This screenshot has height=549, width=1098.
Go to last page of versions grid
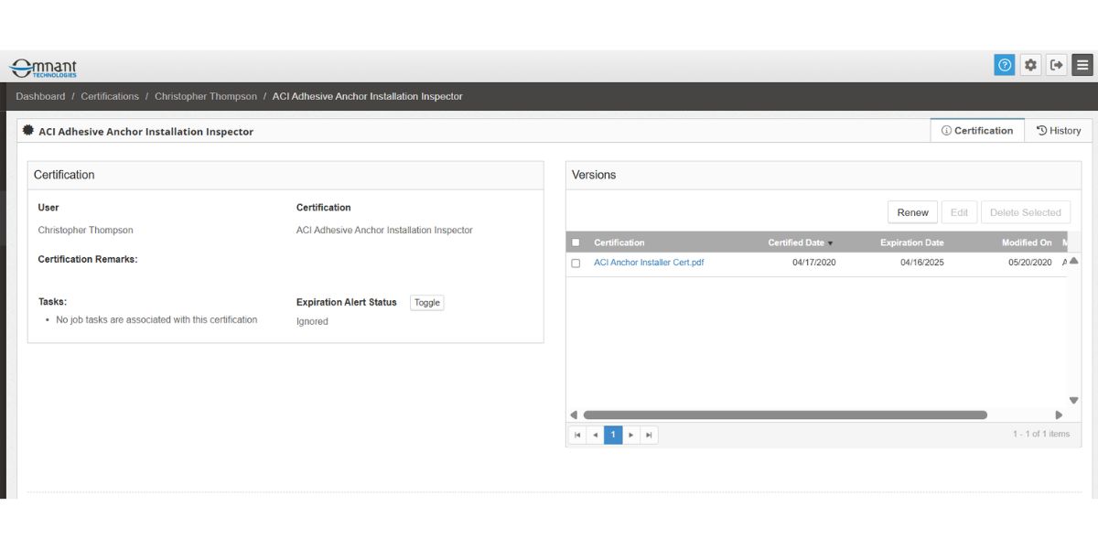(649, 435)
